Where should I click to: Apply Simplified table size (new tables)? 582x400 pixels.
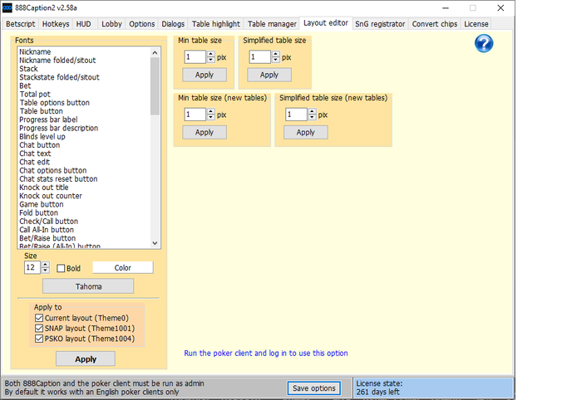tap(306, 133)
